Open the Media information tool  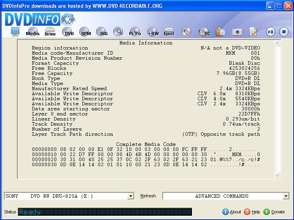32,32
